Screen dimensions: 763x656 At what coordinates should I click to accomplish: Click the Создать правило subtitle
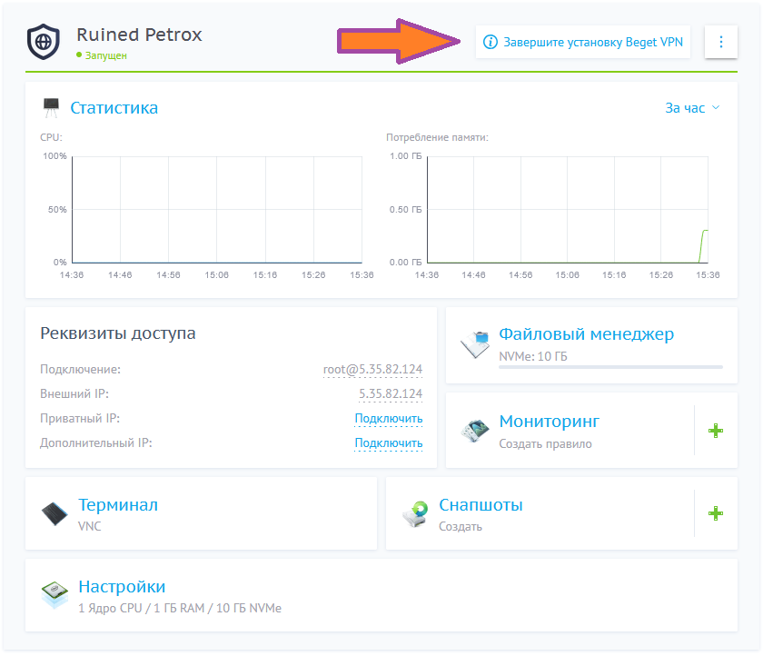(x=546, y=443)
